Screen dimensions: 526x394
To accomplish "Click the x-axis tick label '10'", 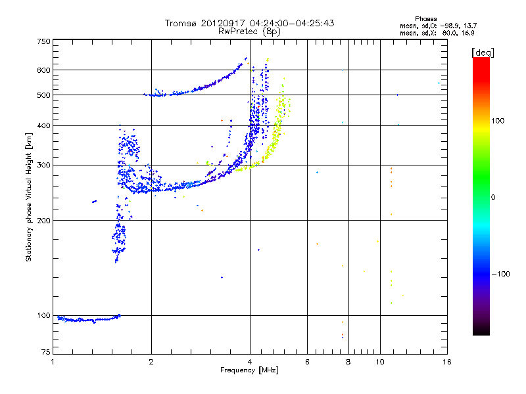I will pos(380,362).
